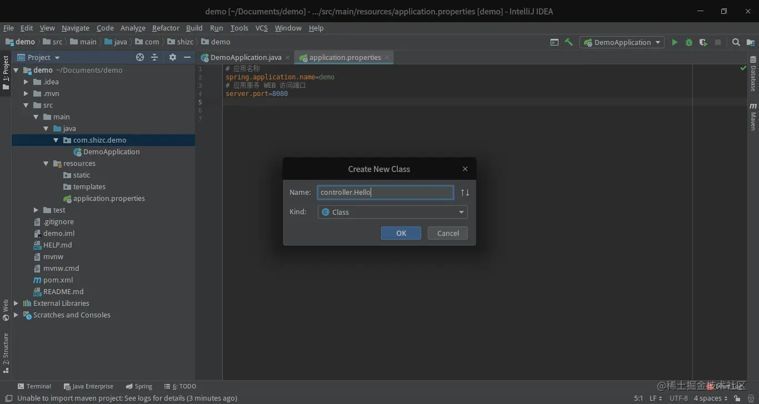759x404 pixels.
Task: Open the Terminal tool window
Action: [34, 386]
